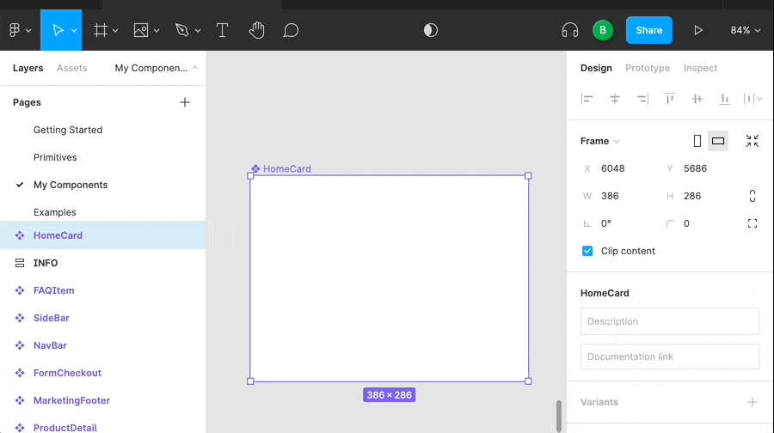Open the Assets tab
Viewport: 774px width, 433px height.
[x=71, y=68]
